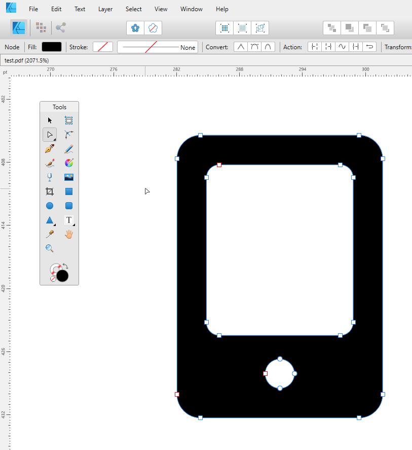Click the Join Curves action
Image resolution: width=412 pixels, height=450 pixels.
tap(356, 47)
